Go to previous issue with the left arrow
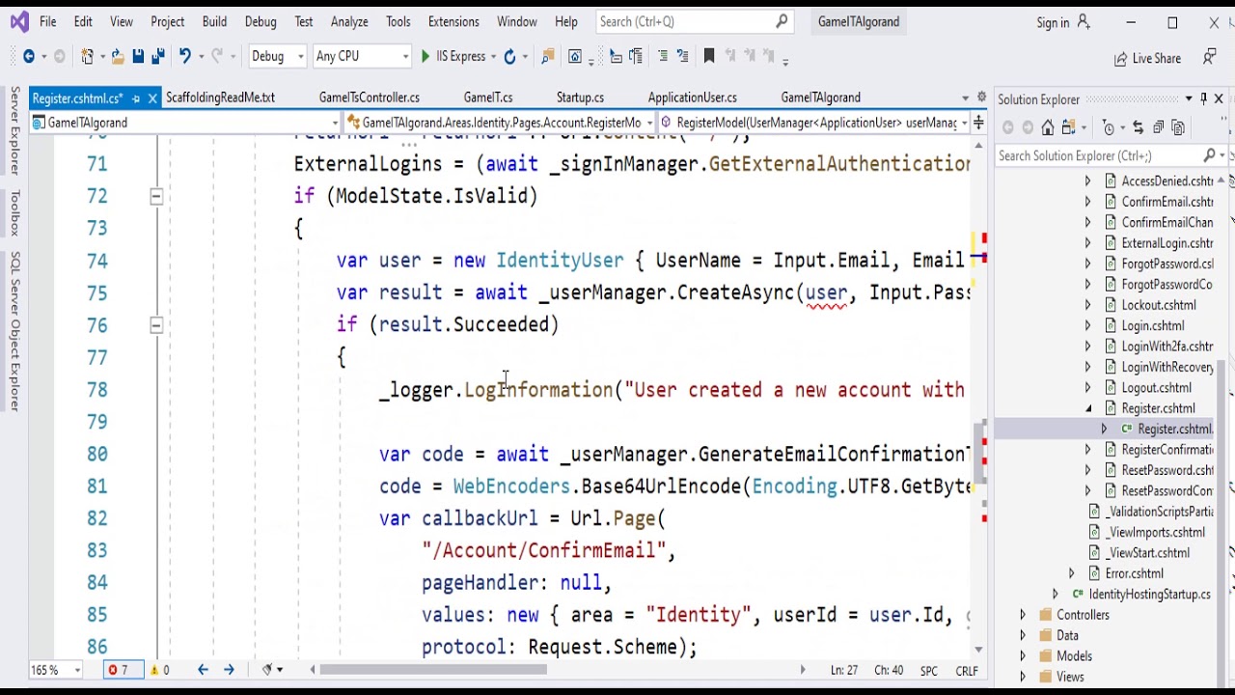Viewport: 1235px width, 695px height. (203, 670)
